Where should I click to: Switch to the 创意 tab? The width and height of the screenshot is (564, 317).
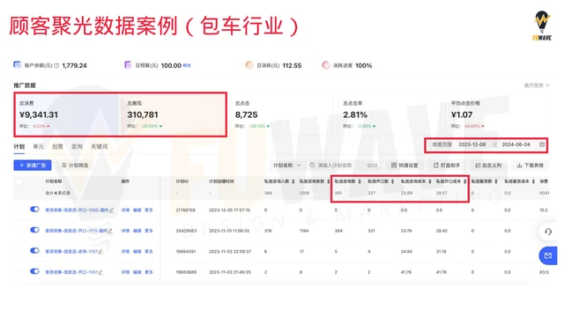coord(57,147)
